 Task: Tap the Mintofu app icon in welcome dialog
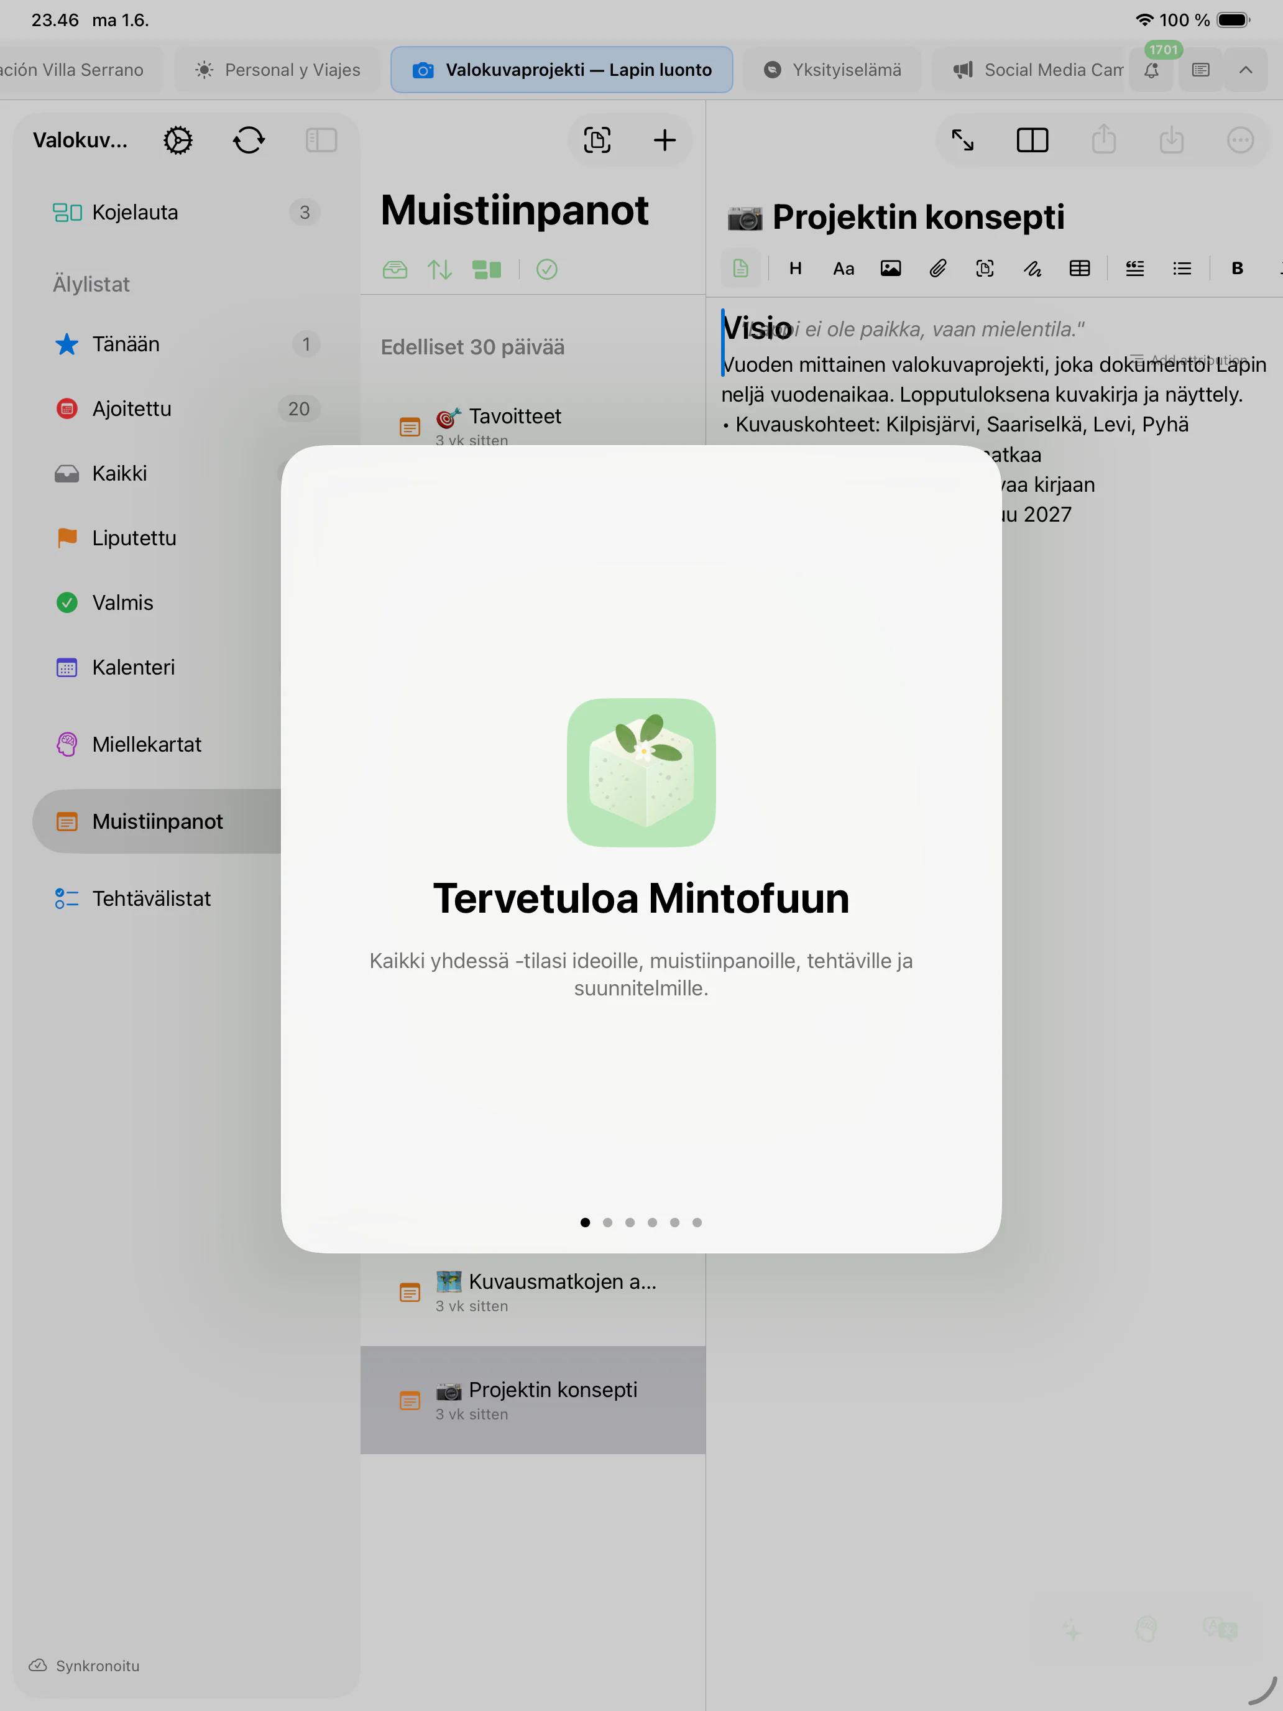tap(641, 772)
